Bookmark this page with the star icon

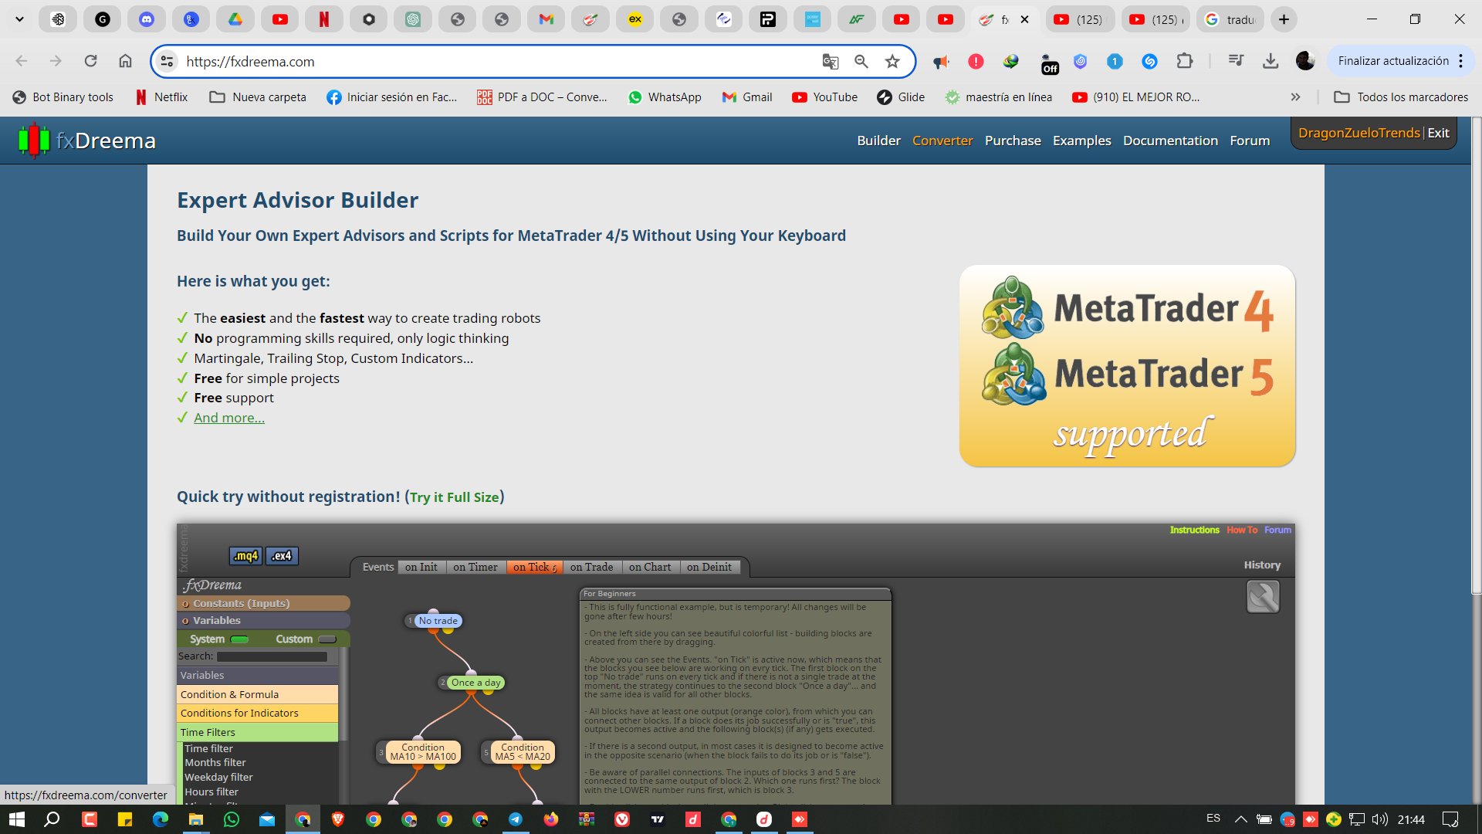[892, 62]
